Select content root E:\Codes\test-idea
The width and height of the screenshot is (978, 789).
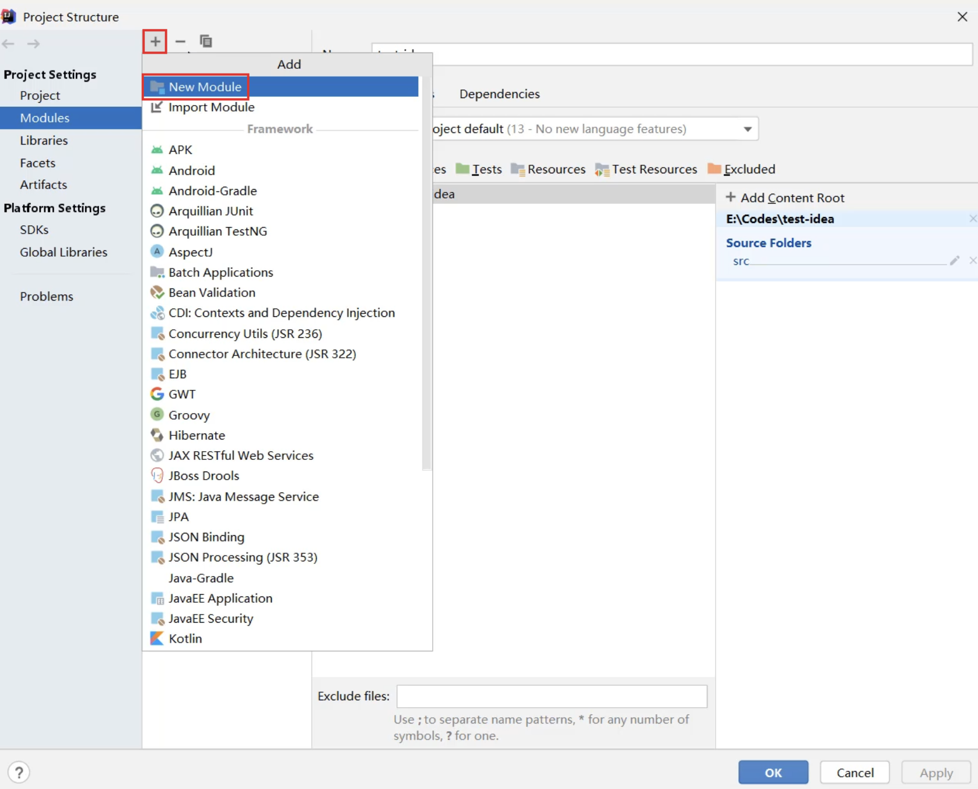780,219
